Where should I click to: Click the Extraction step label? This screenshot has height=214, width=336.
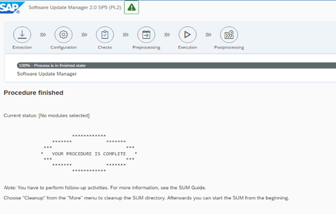click(x=22, y=47)
